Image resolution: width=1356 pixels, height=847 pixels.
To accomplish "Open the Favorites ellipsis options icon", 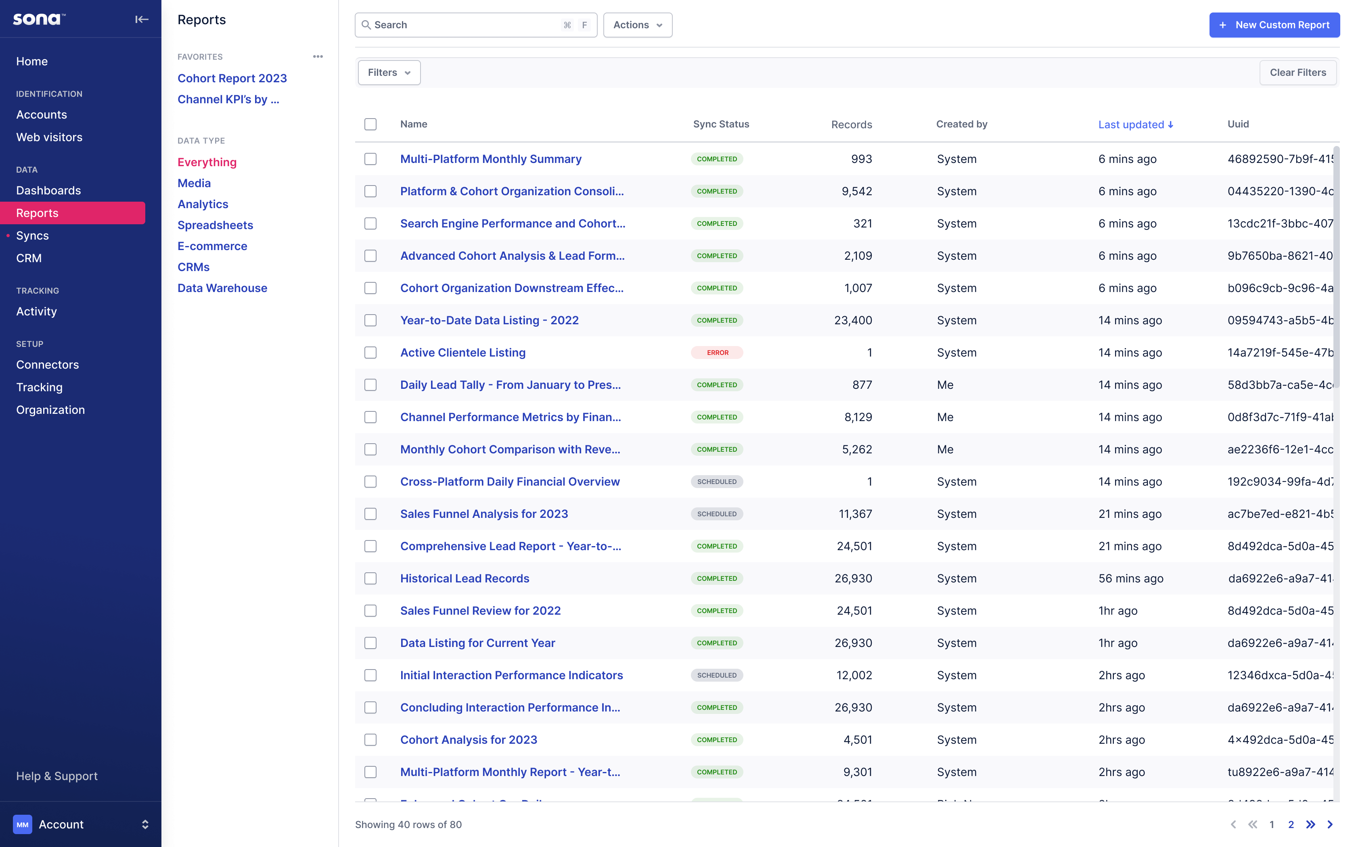I will point(318,56).
